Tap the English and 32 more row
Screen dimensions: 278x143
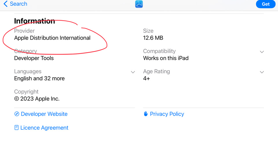tap(74, 75)
